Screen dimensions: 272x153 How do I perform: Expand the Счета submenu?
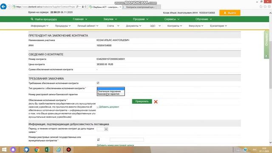[113, 26]
